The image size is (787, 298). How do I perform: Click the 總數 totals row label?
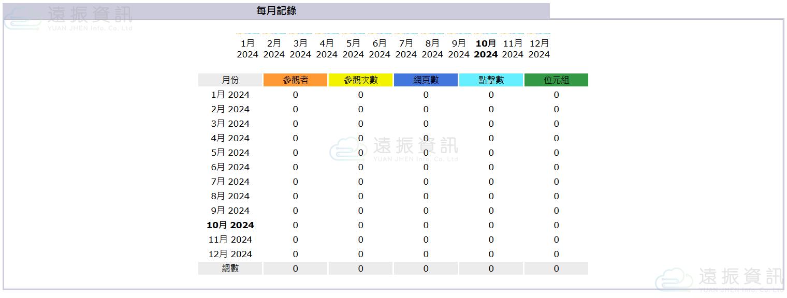pyautogui.click(x=230, y=269)
